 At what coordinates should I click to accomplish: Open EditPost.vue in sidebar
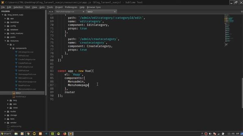pos(24,71)
